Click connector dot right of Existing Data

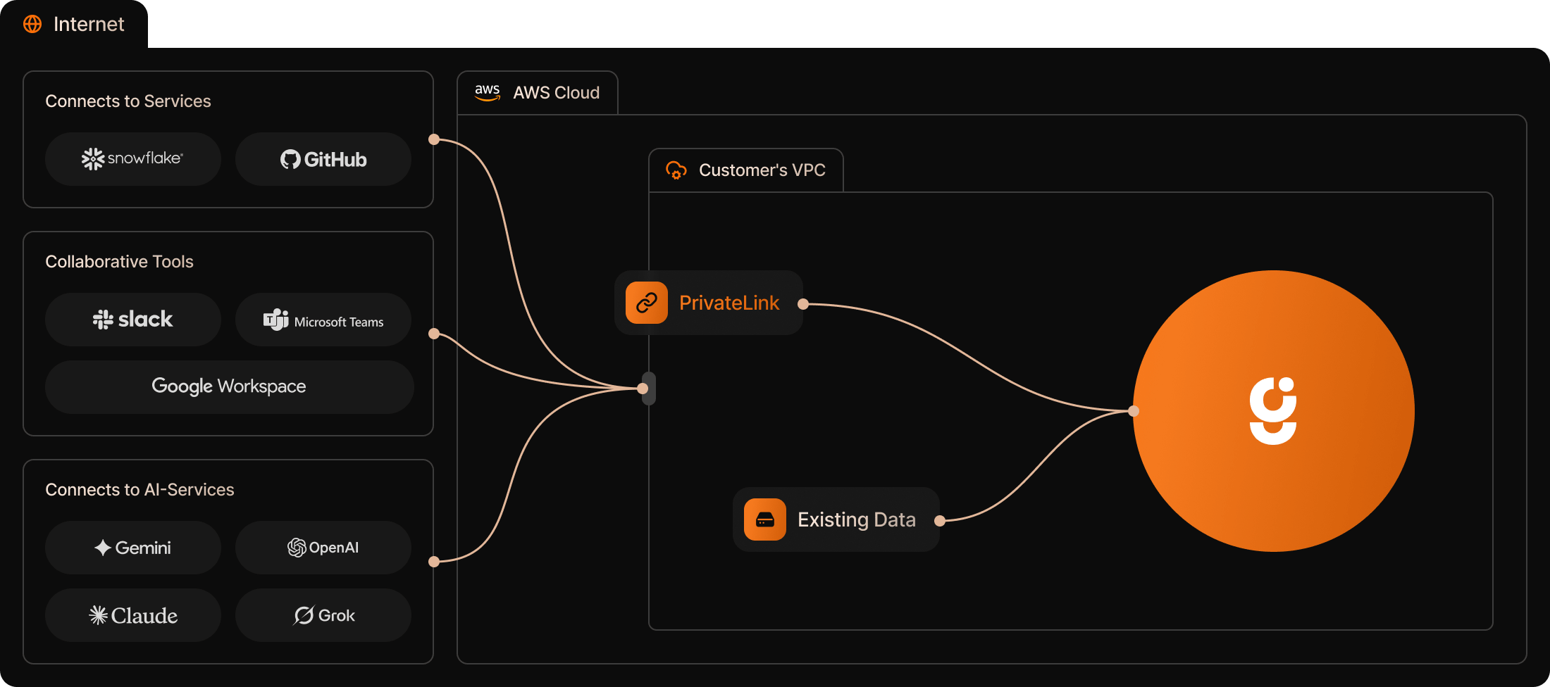tap(940, 521)
